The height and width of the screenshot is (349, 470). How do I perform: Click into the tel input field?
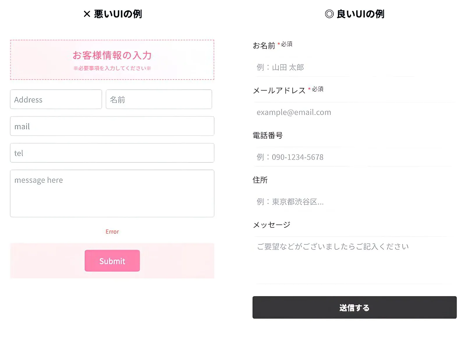(112, 153)
